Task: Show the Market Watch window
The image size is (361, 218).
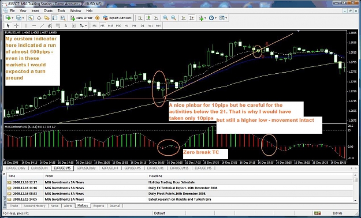Action: pyautogui.click(x=31, y=18)
